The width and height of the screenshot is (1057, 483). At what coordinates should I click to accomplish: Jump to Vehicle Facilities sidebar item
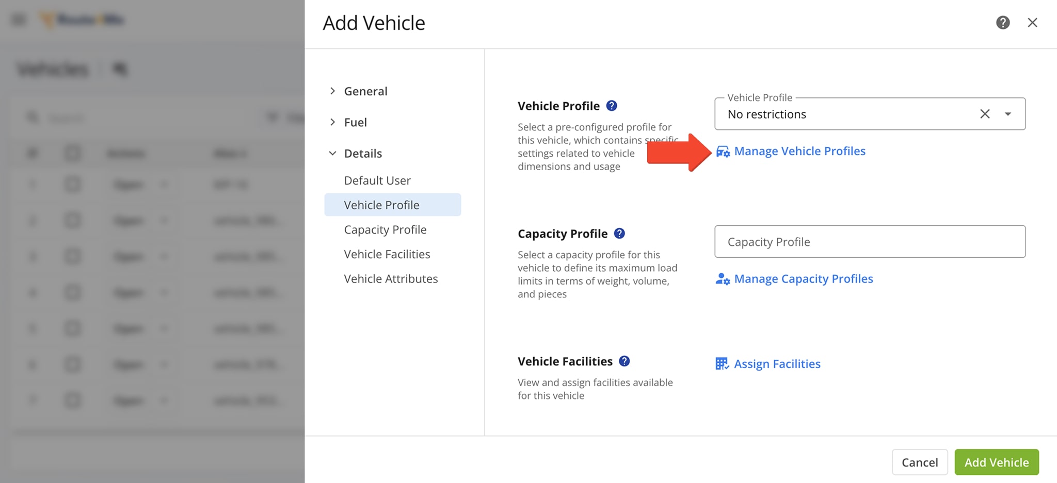[x=387, y=254]
